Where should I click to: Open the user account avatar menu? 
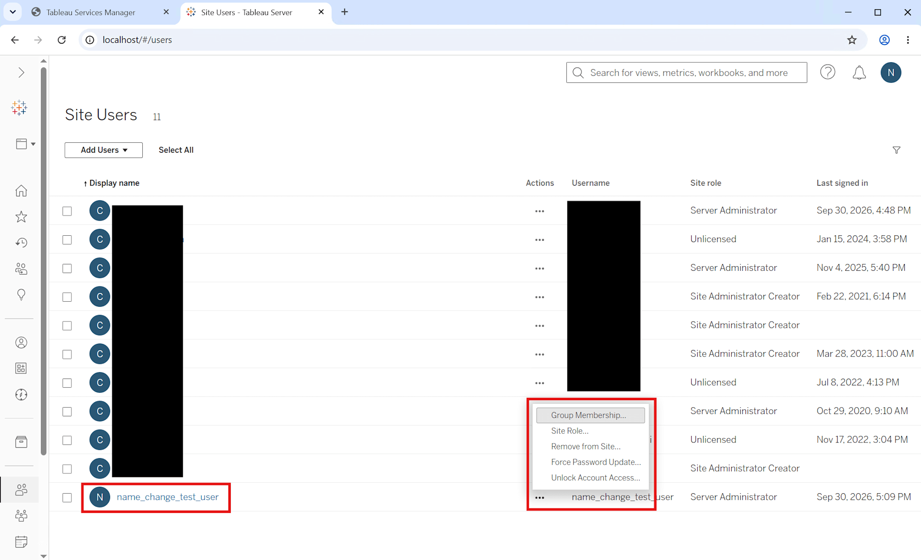tap(891, 73)
